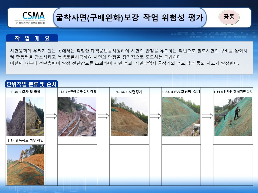
Task: Open the rocky slope photo in 1-34-1
Action: [16, 116]
